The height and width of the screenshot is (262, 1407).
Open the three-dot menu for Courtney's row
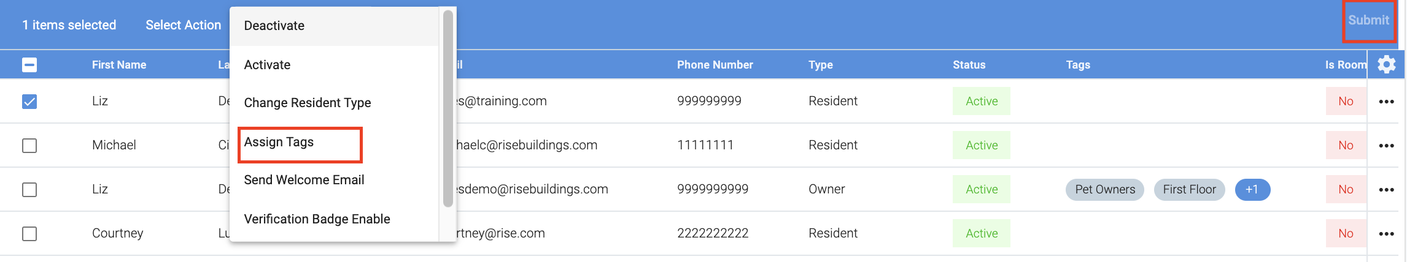1386,234
